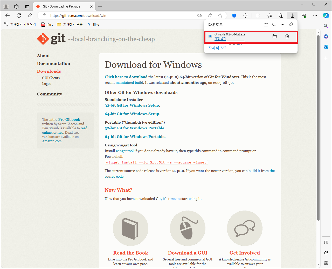Screen dimensions: 332x269
Task: Open GUI Clients in sidebar
Action: coord(51,78)
